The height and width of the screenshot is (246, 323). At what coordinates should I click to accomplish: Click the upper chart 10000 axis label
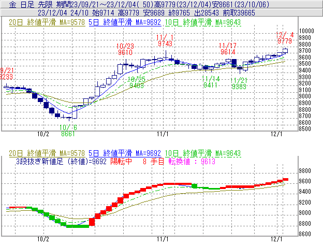pyautogui.click(x=306, y=31)
